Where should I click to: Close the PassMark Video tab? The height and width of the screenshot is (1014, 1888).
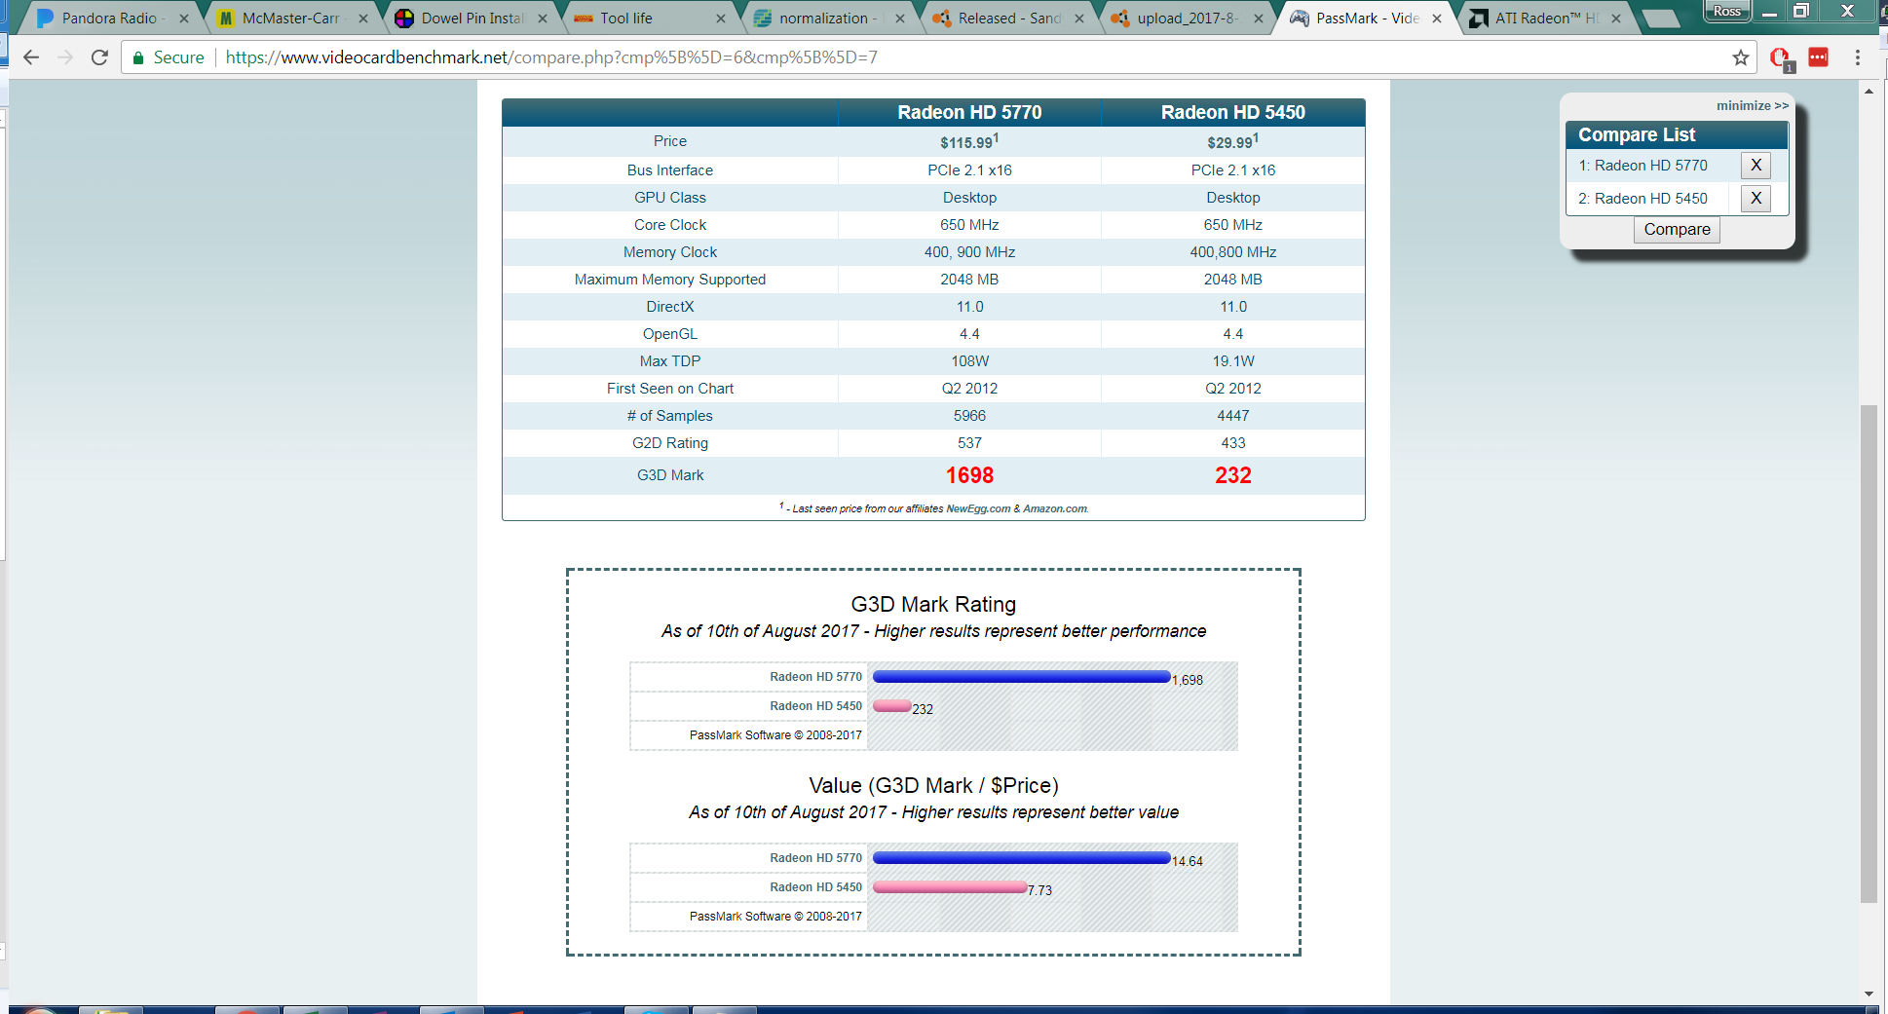(1437, 19)
